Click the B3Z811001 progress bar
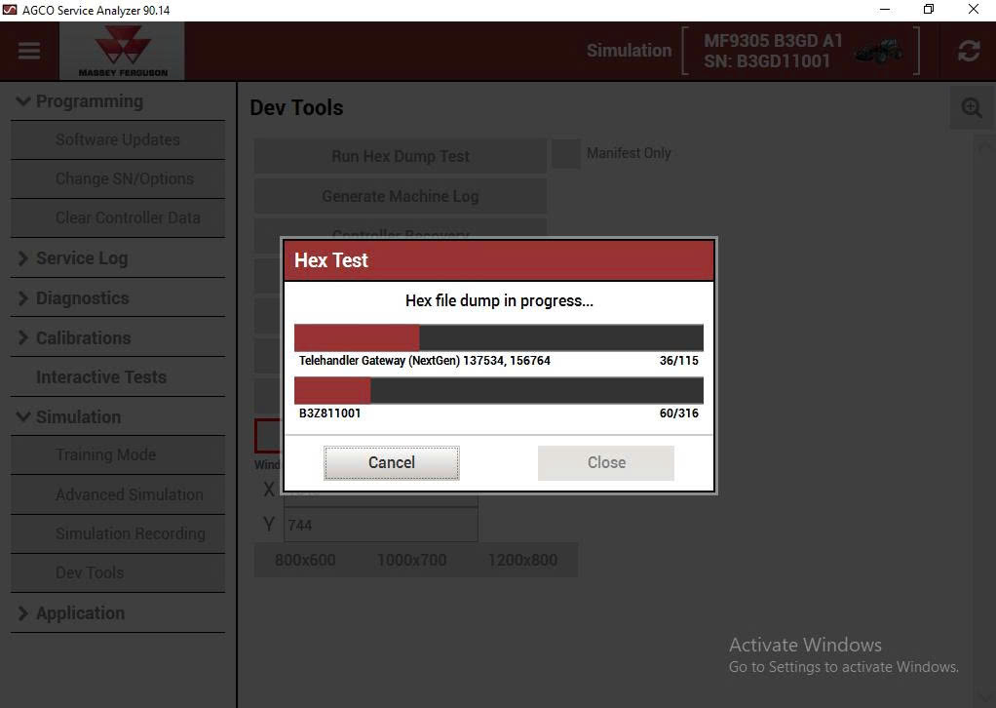 [x=499, y=391]
